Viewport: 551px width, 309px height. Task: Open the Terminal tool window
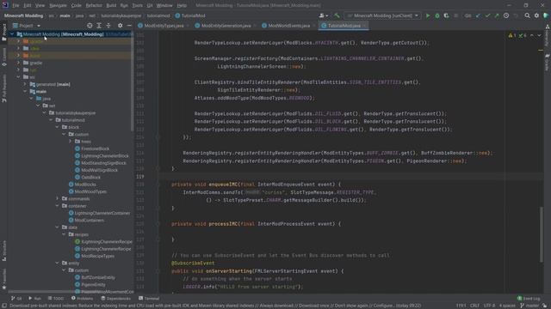[149, 299]
